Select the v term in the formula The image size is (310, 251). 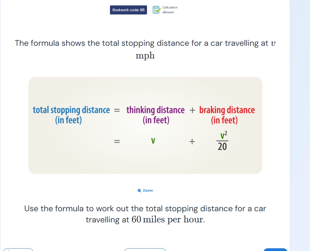(153, 141)
